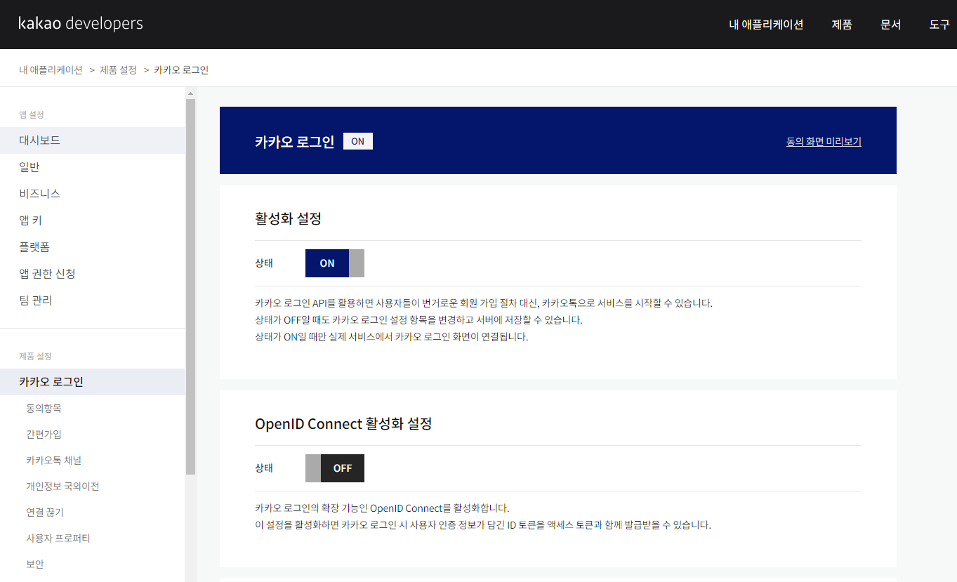Image resolution: width=957 pixels, height=582 pixels.
Task: Click 제품 설정 breadcrumb link
Action: [118, 70]
